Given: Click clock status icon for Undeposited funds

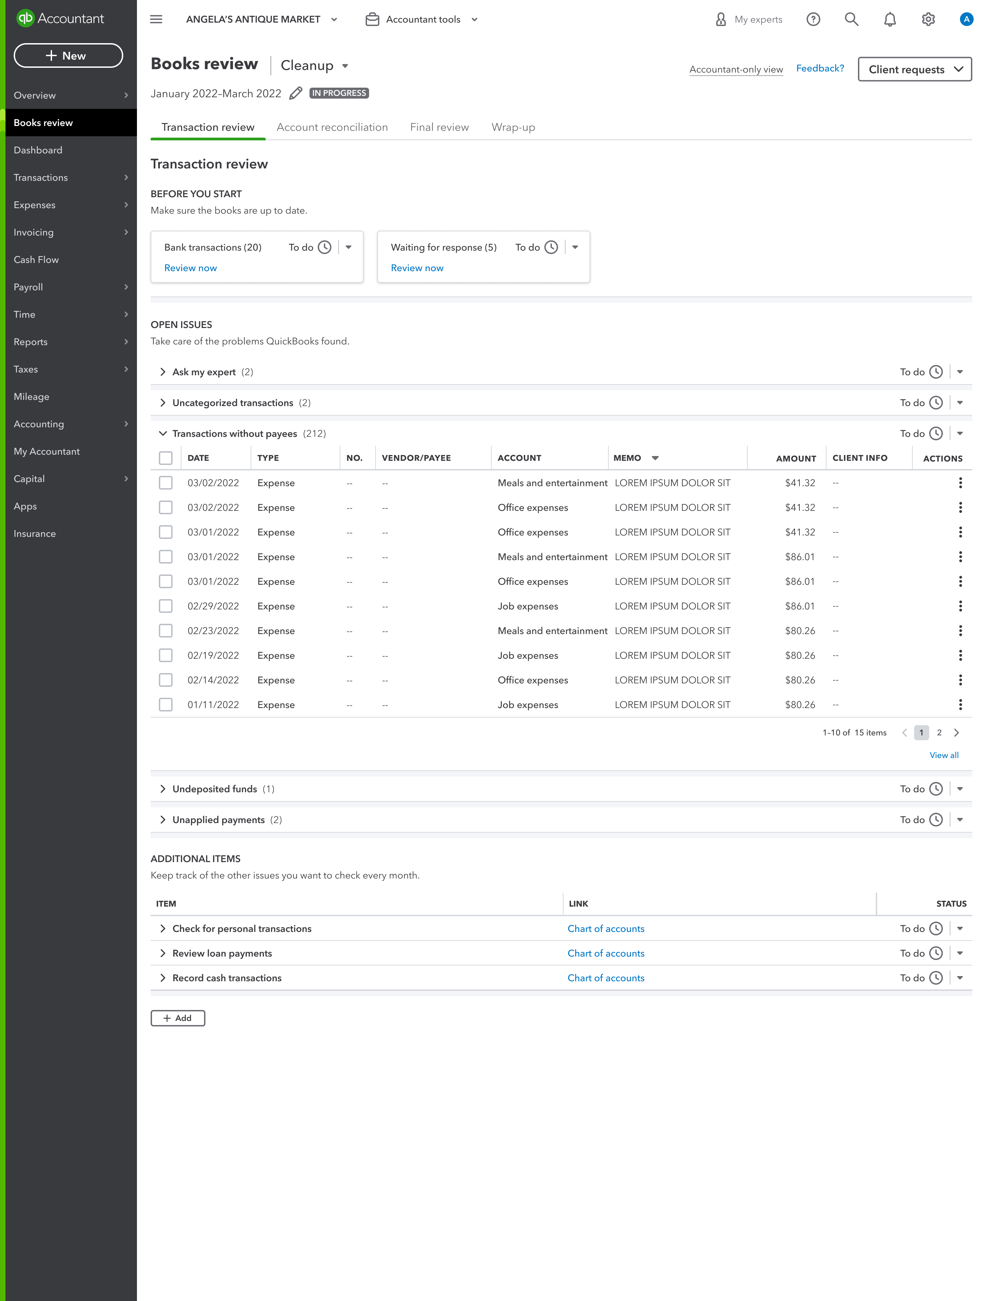Looking at the screenshot, I should tap(936, 789).
